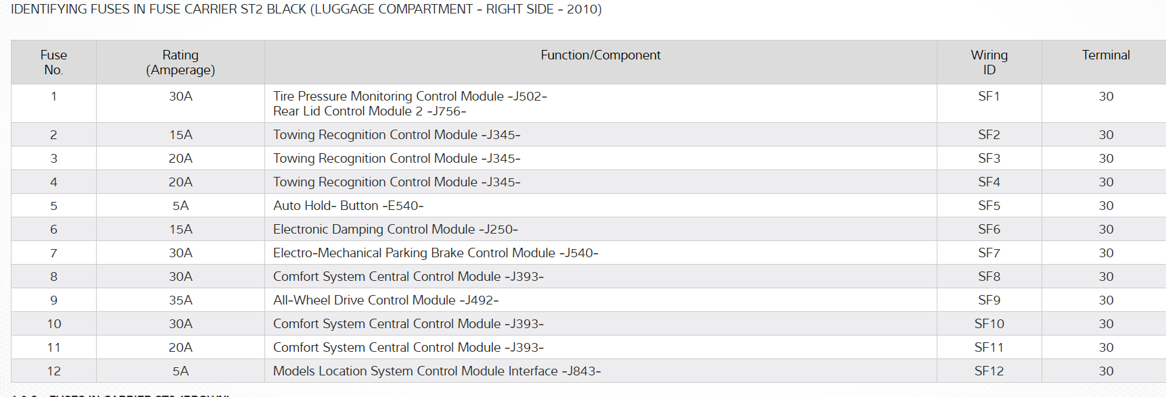
Task: Click wiring ID SF7
Action: 989,253
